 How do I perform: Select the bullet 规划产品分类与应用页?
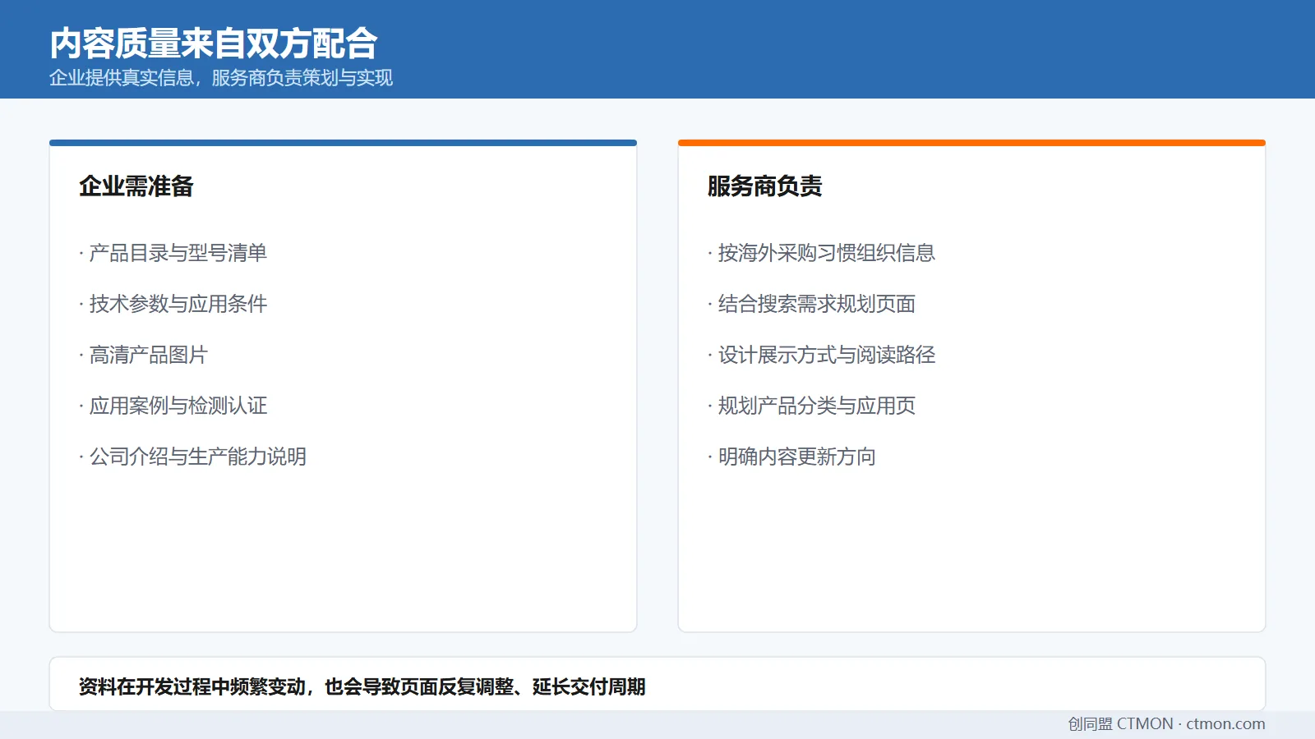point(812,406)
